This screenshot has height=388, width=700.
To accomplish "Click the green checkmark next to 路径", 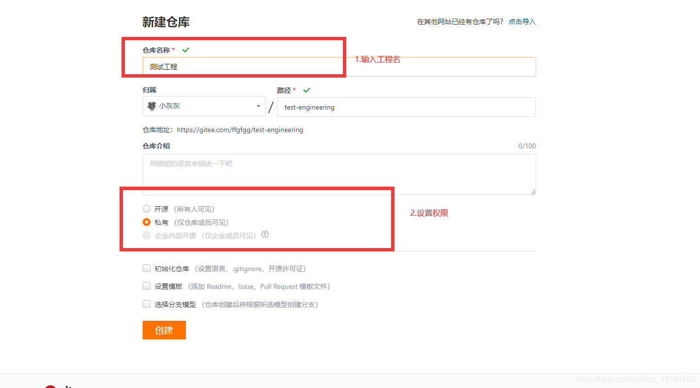I will [306, 90].
